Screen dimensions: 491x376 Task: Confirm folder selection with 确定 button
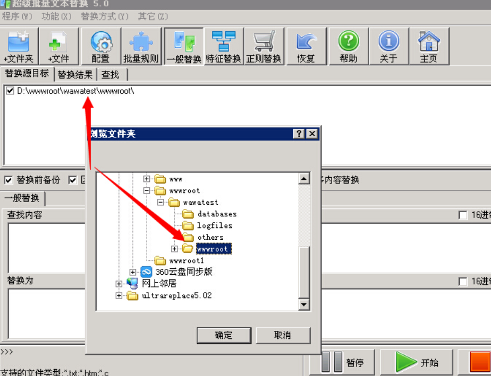(x=224, y=335)
